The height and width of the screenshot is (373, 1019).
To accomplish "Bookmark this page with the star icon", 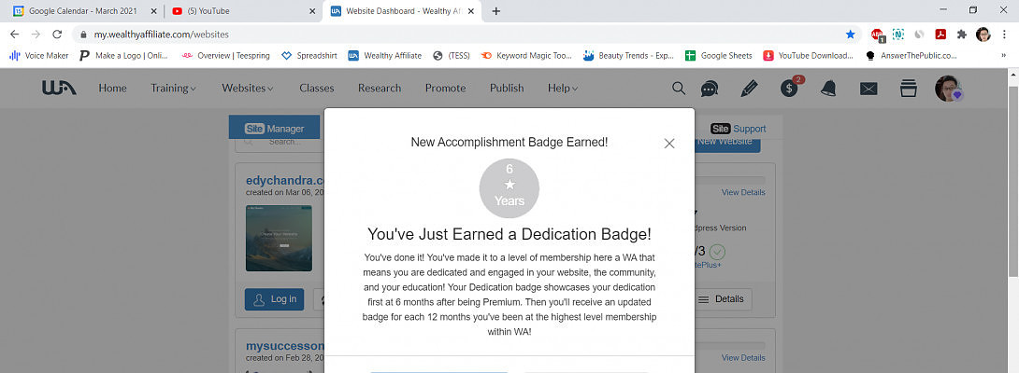I will click(850, 34).
